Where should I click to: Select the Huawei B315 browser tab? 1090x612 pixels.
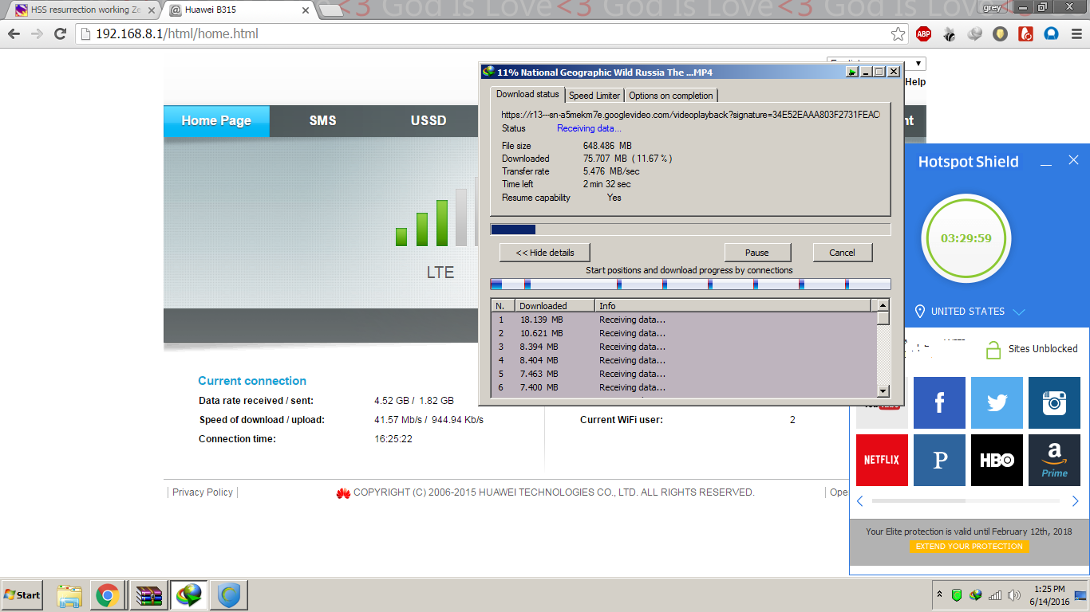239,10
